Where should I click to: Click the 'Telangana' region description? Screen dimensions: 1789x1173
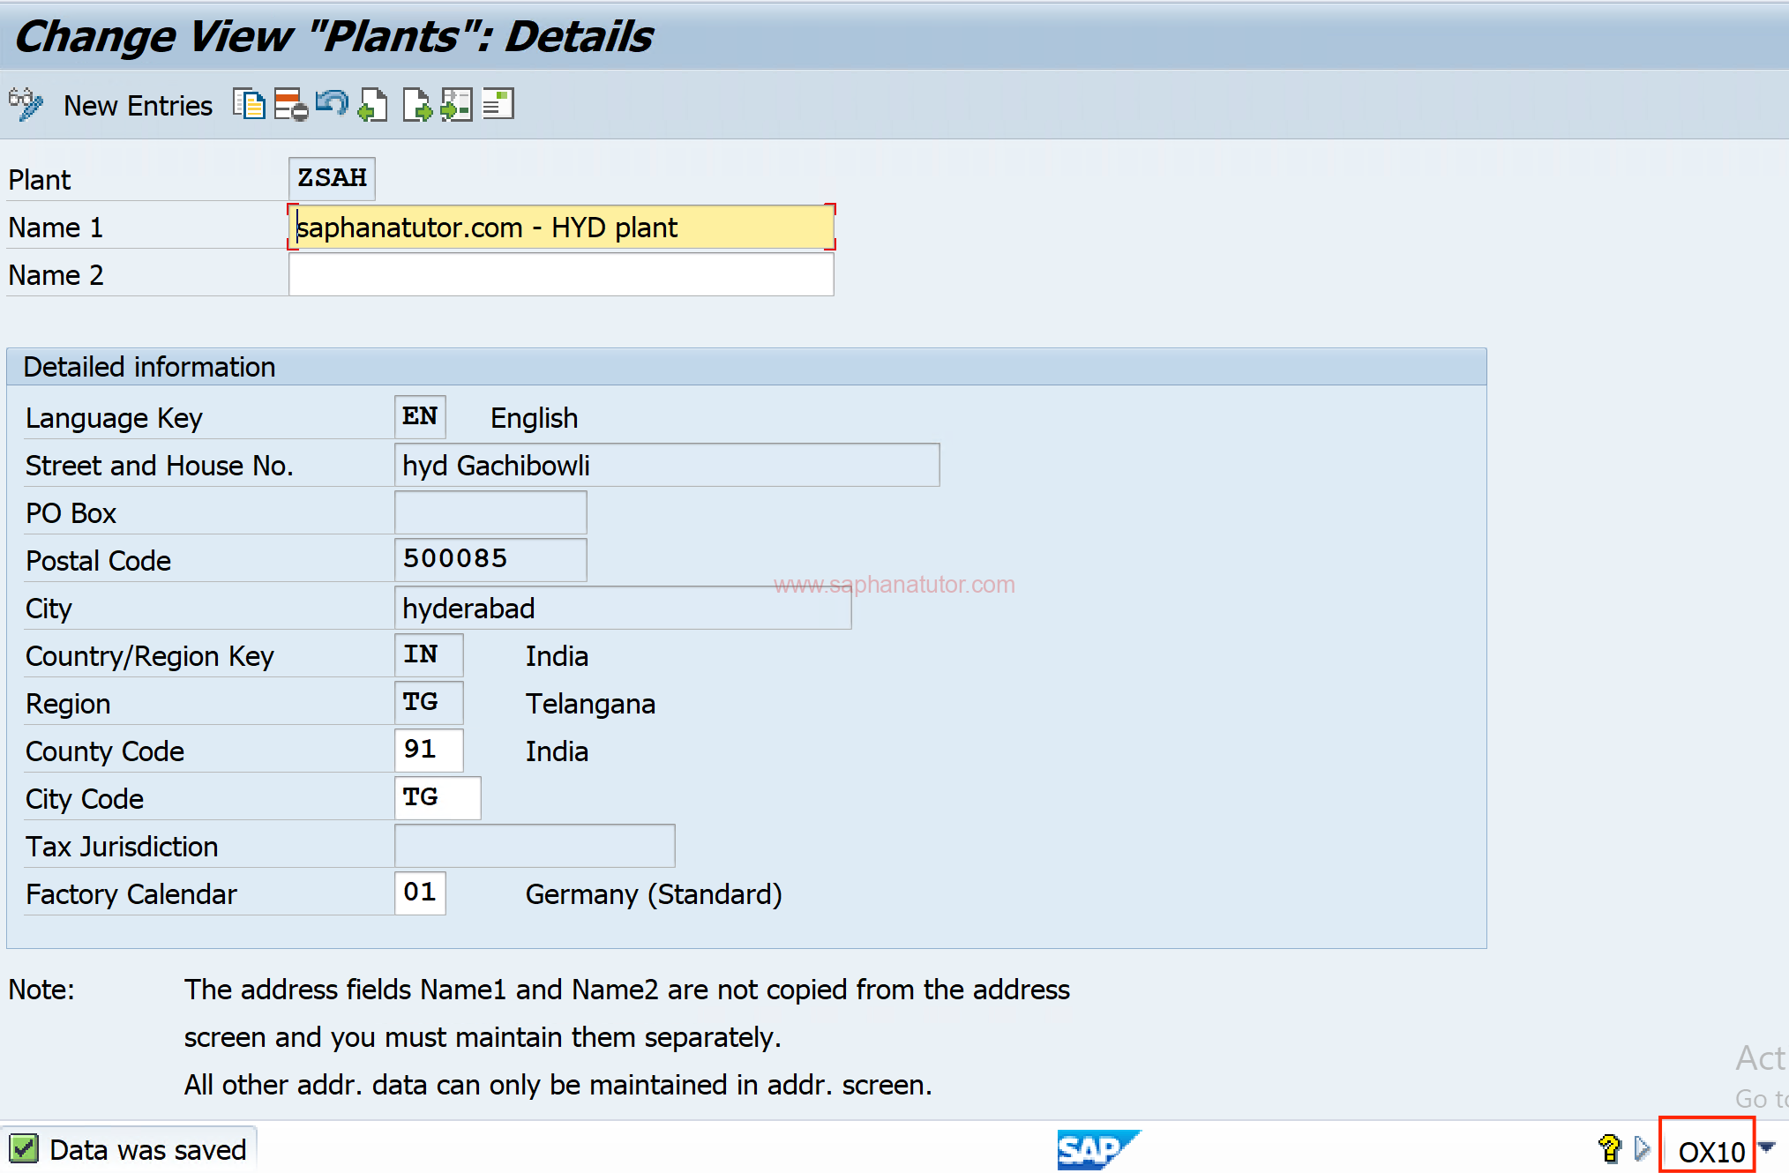(x=590, y=704)
